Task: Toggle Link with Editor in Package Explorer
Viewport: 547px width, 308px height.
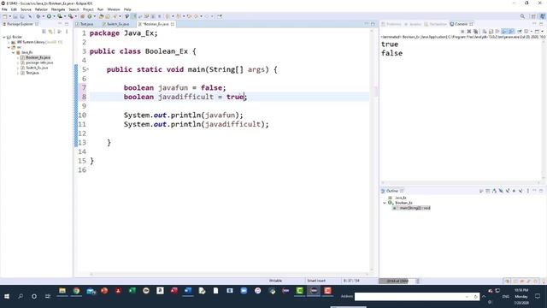Action: point(50,32)
